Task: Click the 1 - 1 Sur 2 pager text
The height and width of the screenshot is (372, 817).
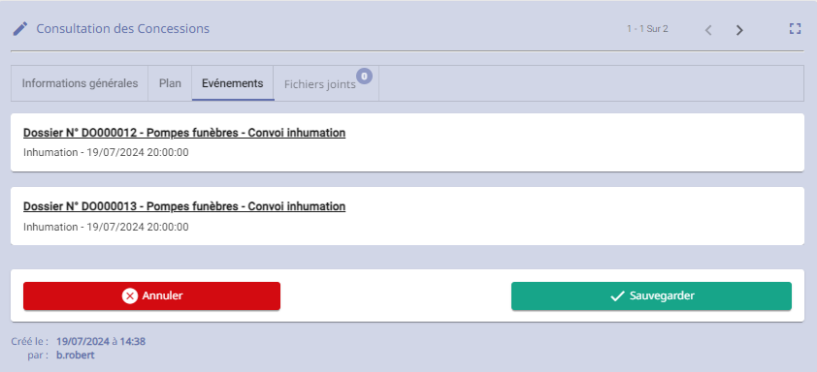Action: click(x=647, y=29)
